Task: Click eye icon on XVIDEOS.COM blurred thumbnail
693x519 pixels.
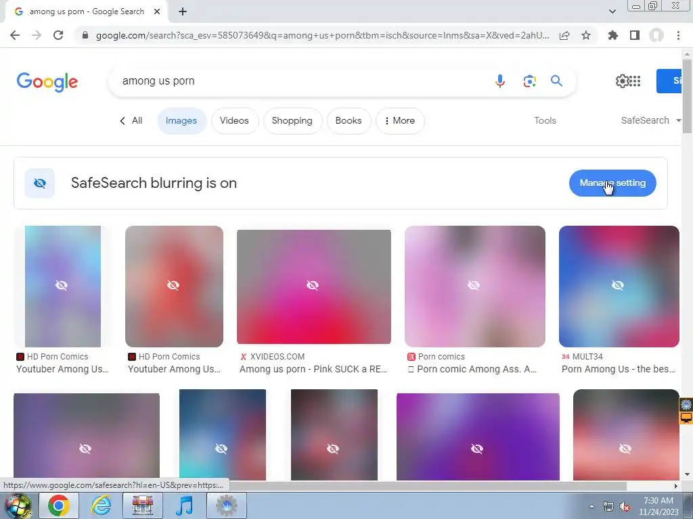Action: point(313,286)
